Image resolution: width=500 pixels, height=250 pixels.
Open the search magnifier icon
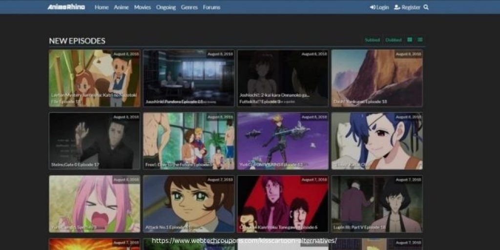(x=426, y=7)
